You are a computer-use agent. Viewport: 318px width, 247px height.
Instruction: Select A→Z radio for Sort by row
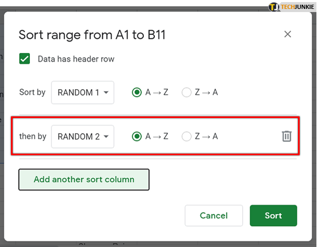pos(136,92)
